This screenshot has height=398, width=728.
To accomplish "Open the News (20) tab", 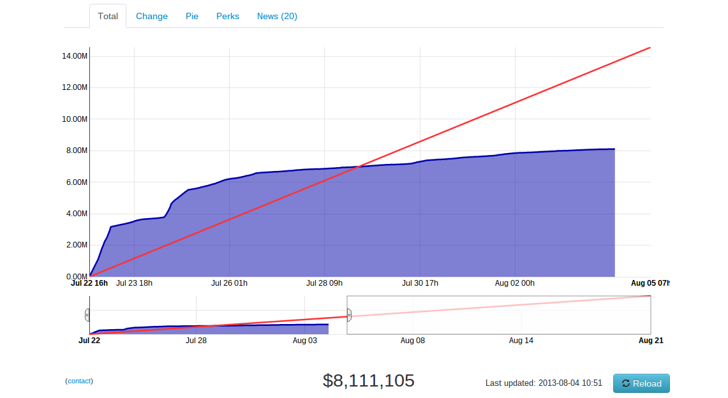I will pyautogui.click(x=276, y=16).
